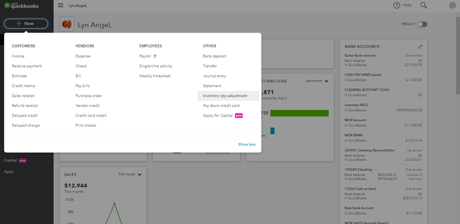Open Apps in the sidebar
This screenshot has height=224, width=460.
[8, 172]
